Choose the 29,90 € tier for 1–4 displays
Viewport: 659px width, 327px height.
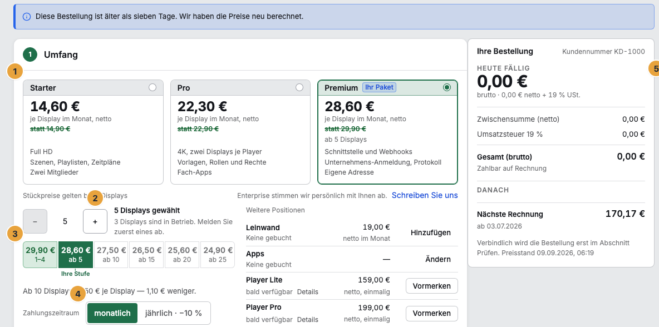(x=40, y=254)
